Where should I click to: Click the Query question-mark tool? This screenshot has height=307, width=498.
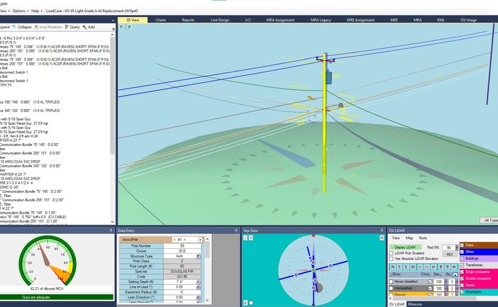point(72,27)
